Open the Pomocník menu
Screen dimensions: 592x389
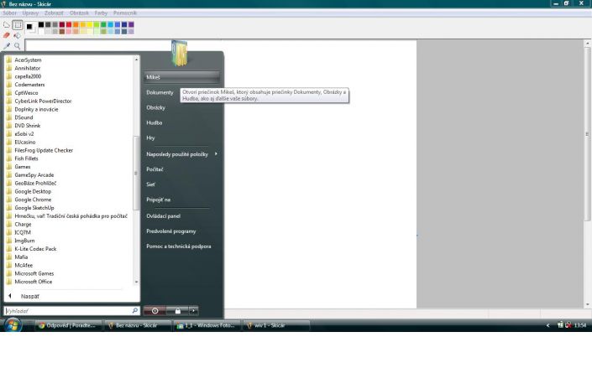[x=125, y=13]
